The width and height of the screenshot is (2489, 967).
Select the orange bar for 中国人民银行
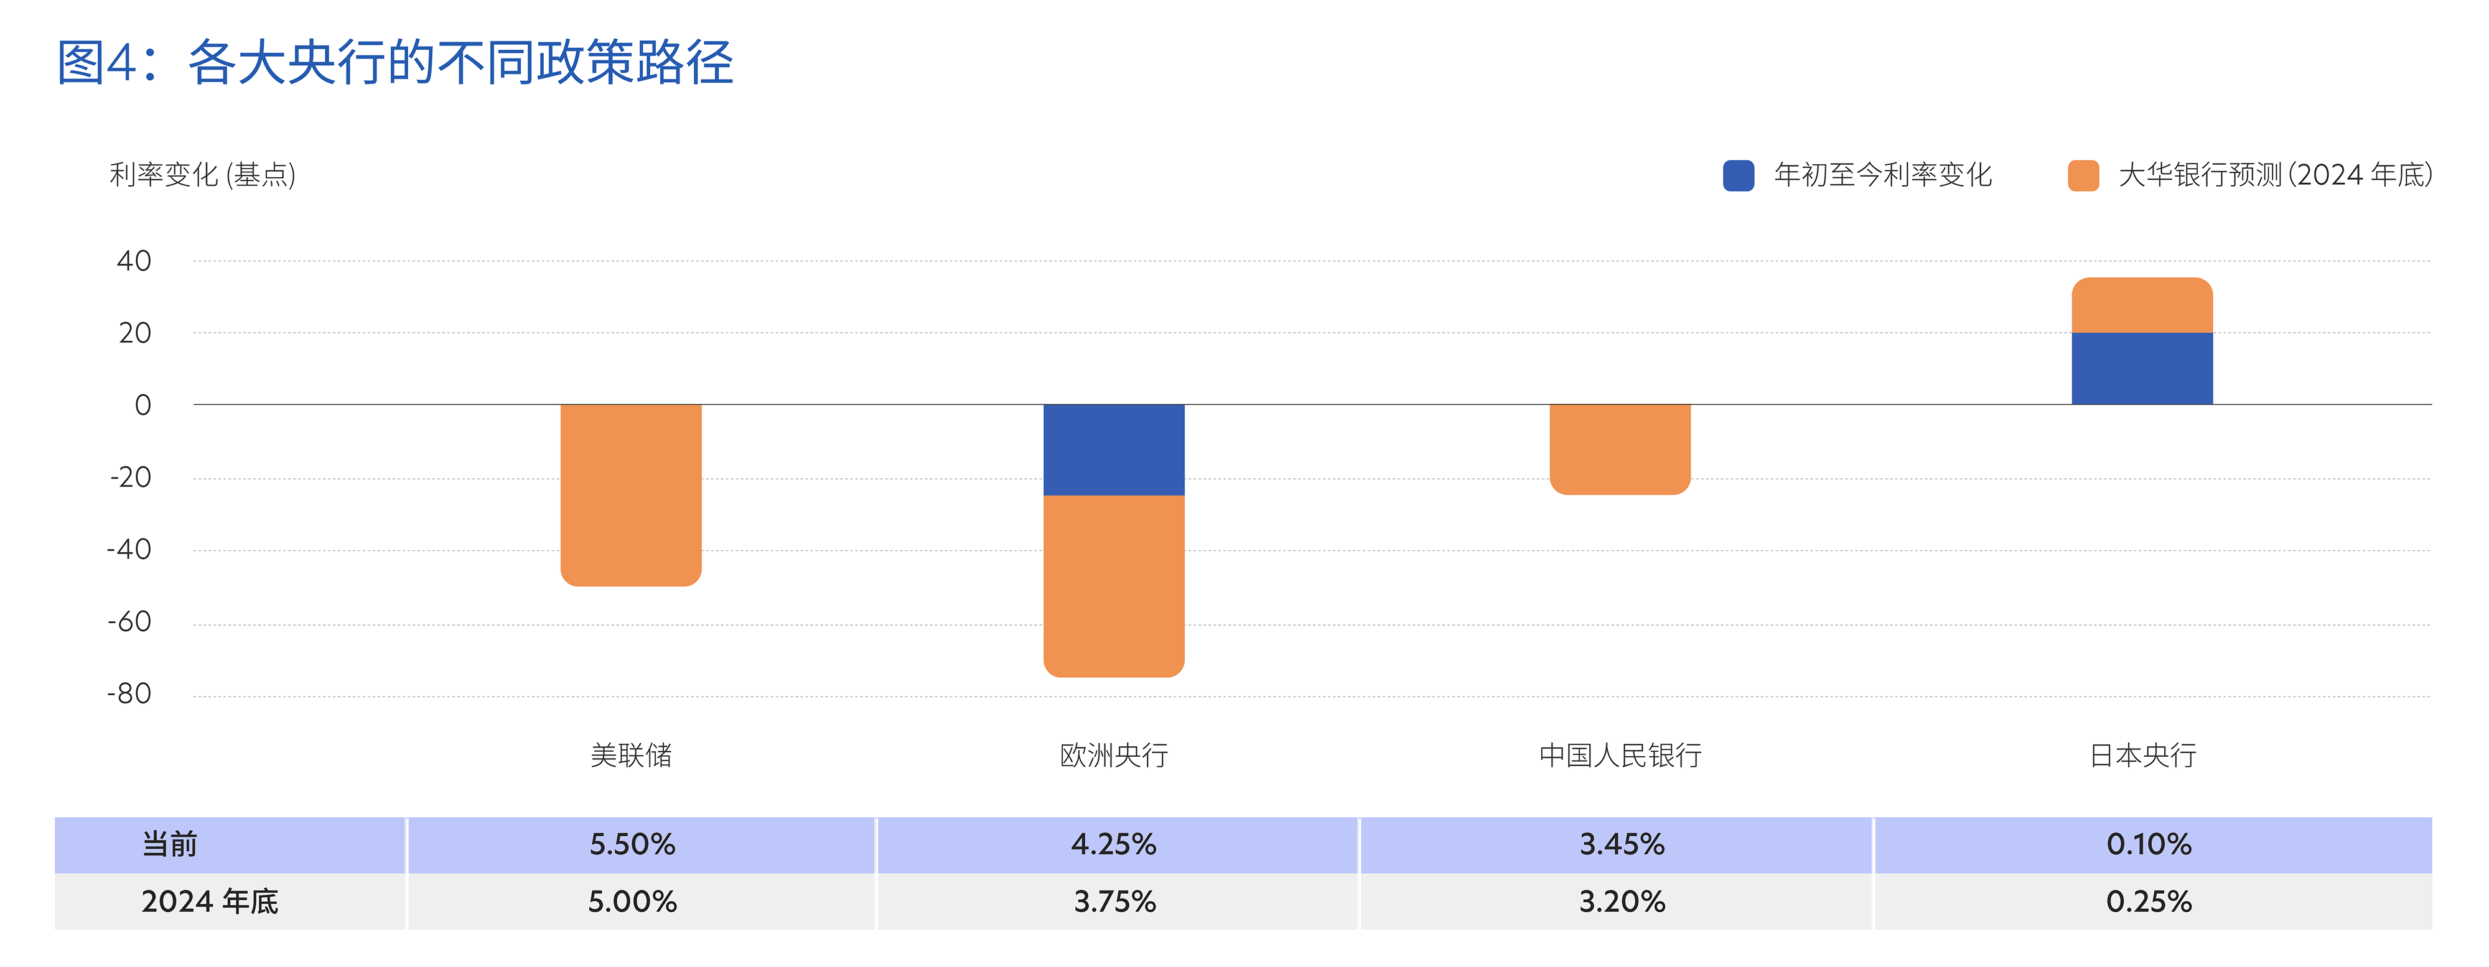coord(1619,448)
